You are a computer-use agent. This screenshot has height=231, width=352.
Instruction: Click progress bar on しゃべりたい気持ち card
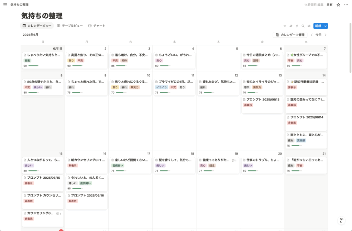[x=33, y=66]
